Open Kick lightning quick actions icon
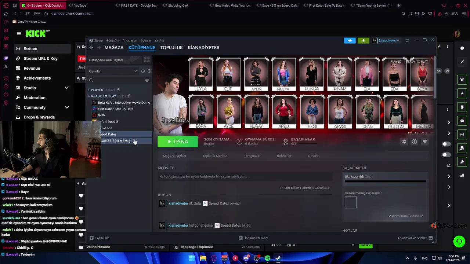The width and height of the screenshot is (470, 264). (462, 93)
